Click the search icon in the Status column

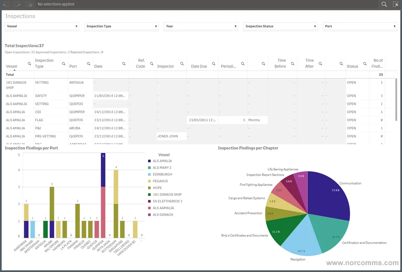click(x=364, y=63)
